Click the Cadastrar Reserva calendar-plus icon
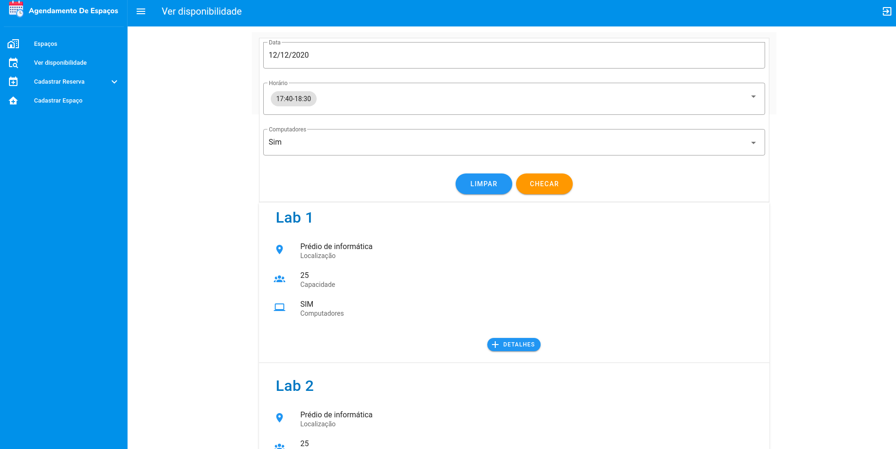896x449 pixels. point(13,82)
